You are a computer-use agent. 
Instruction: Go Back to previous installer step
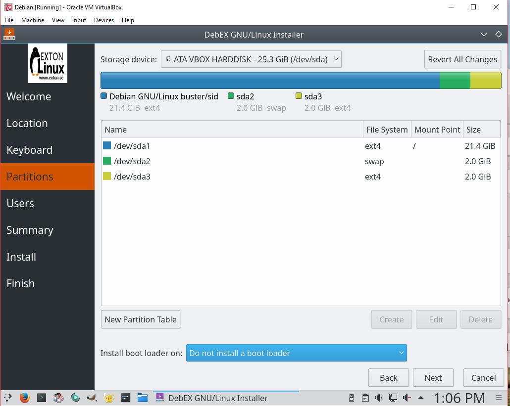388,377
